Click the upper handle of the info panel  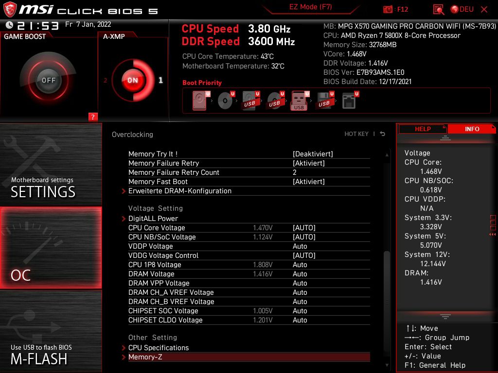click(x=445, y=138)
